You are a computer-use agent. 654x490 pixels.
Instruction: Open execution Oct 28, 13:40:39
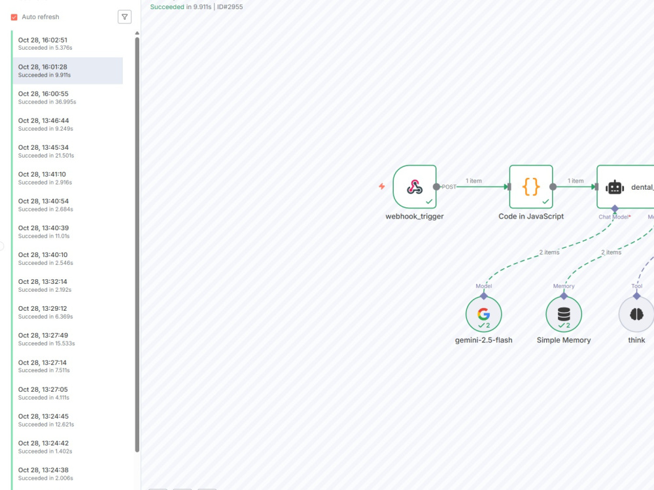point(67,232)
